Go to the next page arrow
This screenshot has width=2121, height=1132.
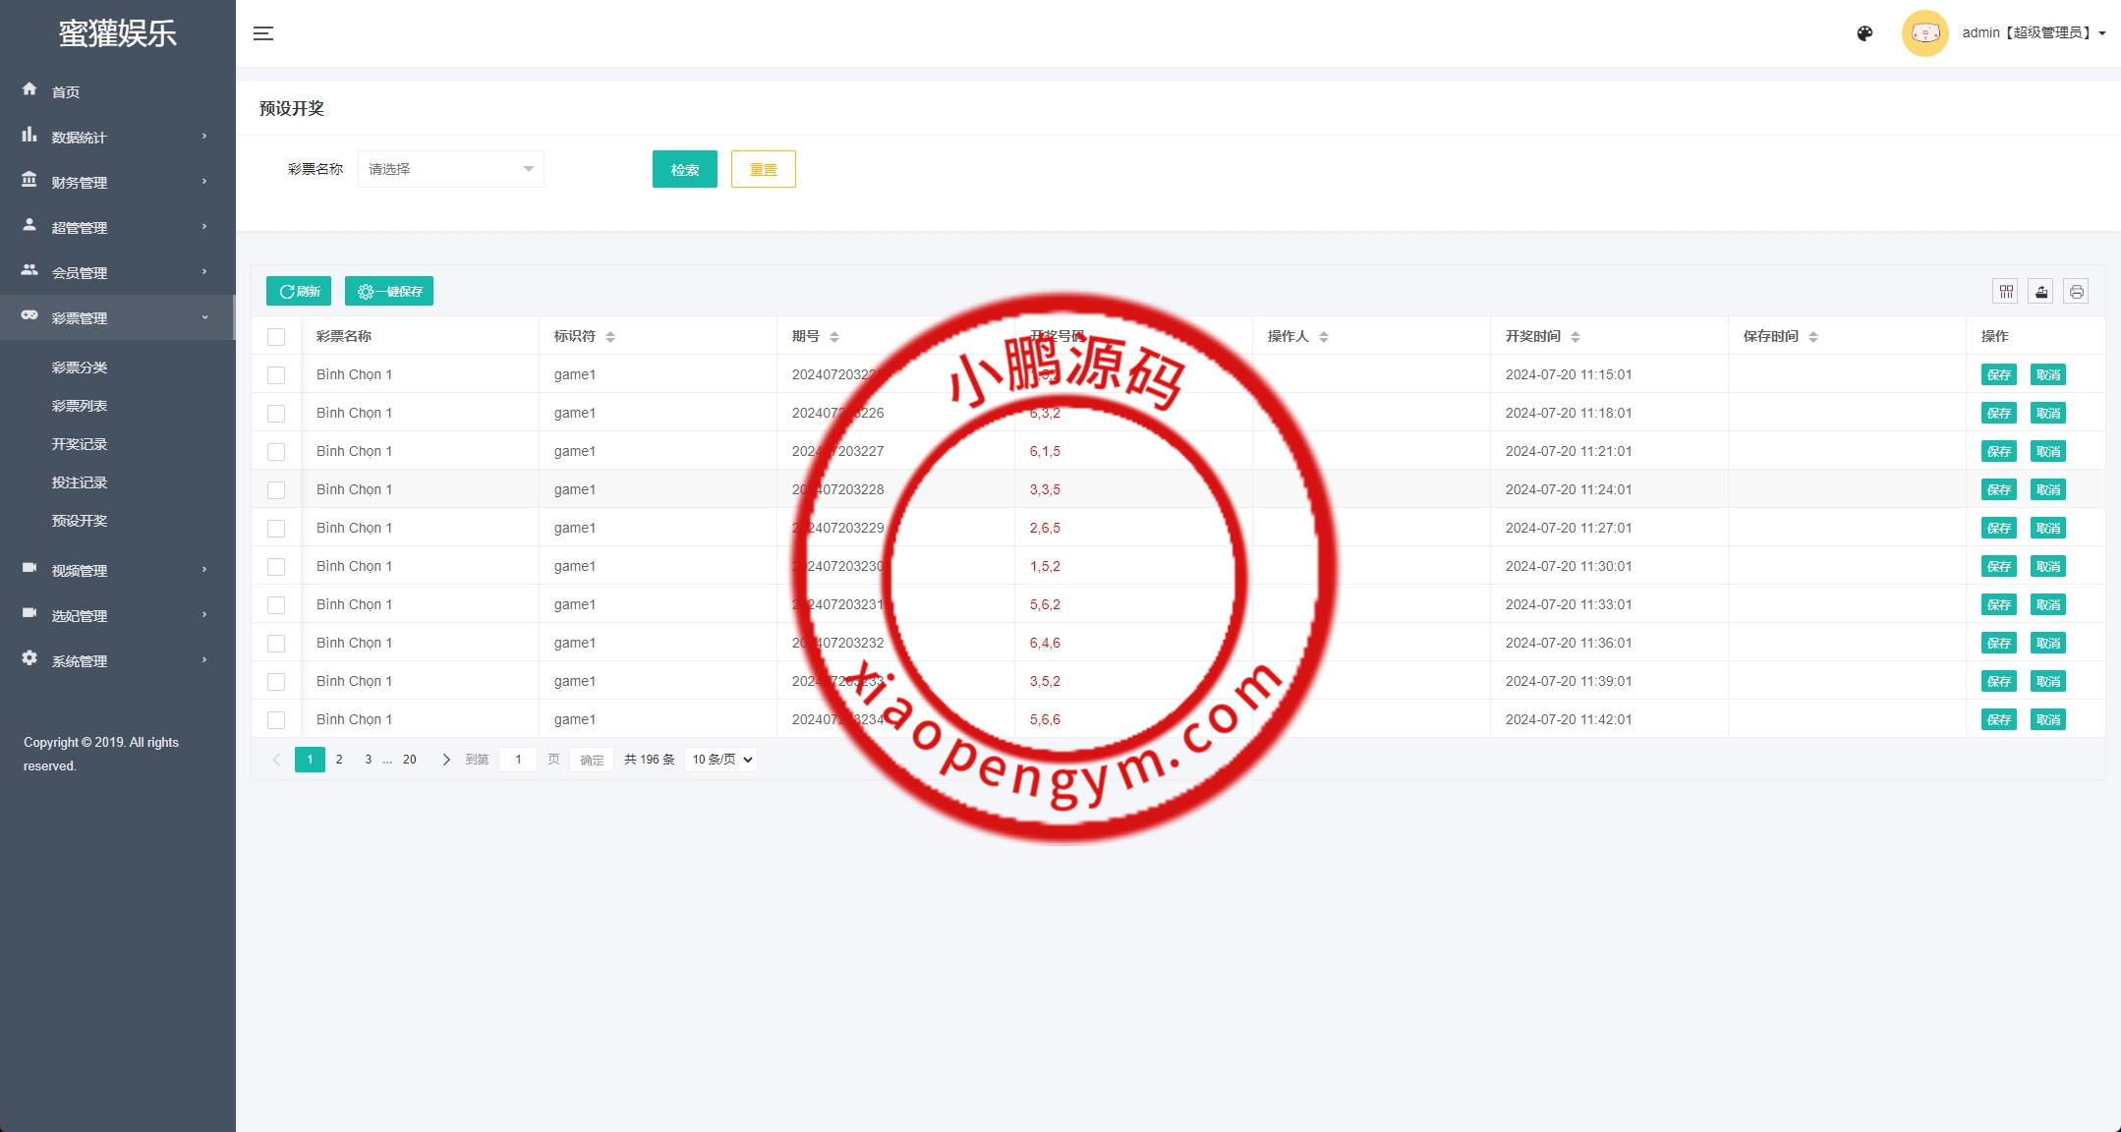(x=446, y=760)
